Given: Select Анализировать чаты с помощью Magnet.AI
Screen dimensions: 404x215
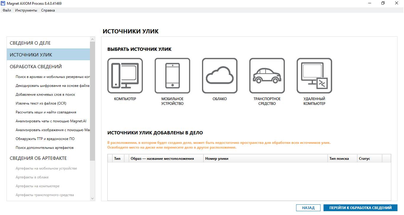Looking at the screenshot, I should click(x=51, y=121).
